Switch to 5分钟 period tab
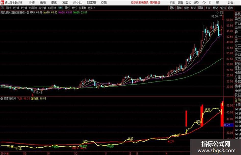Viewport: 241px width, 155px height. click(x=24, y=8)
